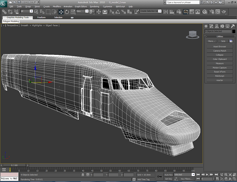Toggle Auto Key animation mode
The height and width of the screenshot is (182, 237).
tap(168, 175)
